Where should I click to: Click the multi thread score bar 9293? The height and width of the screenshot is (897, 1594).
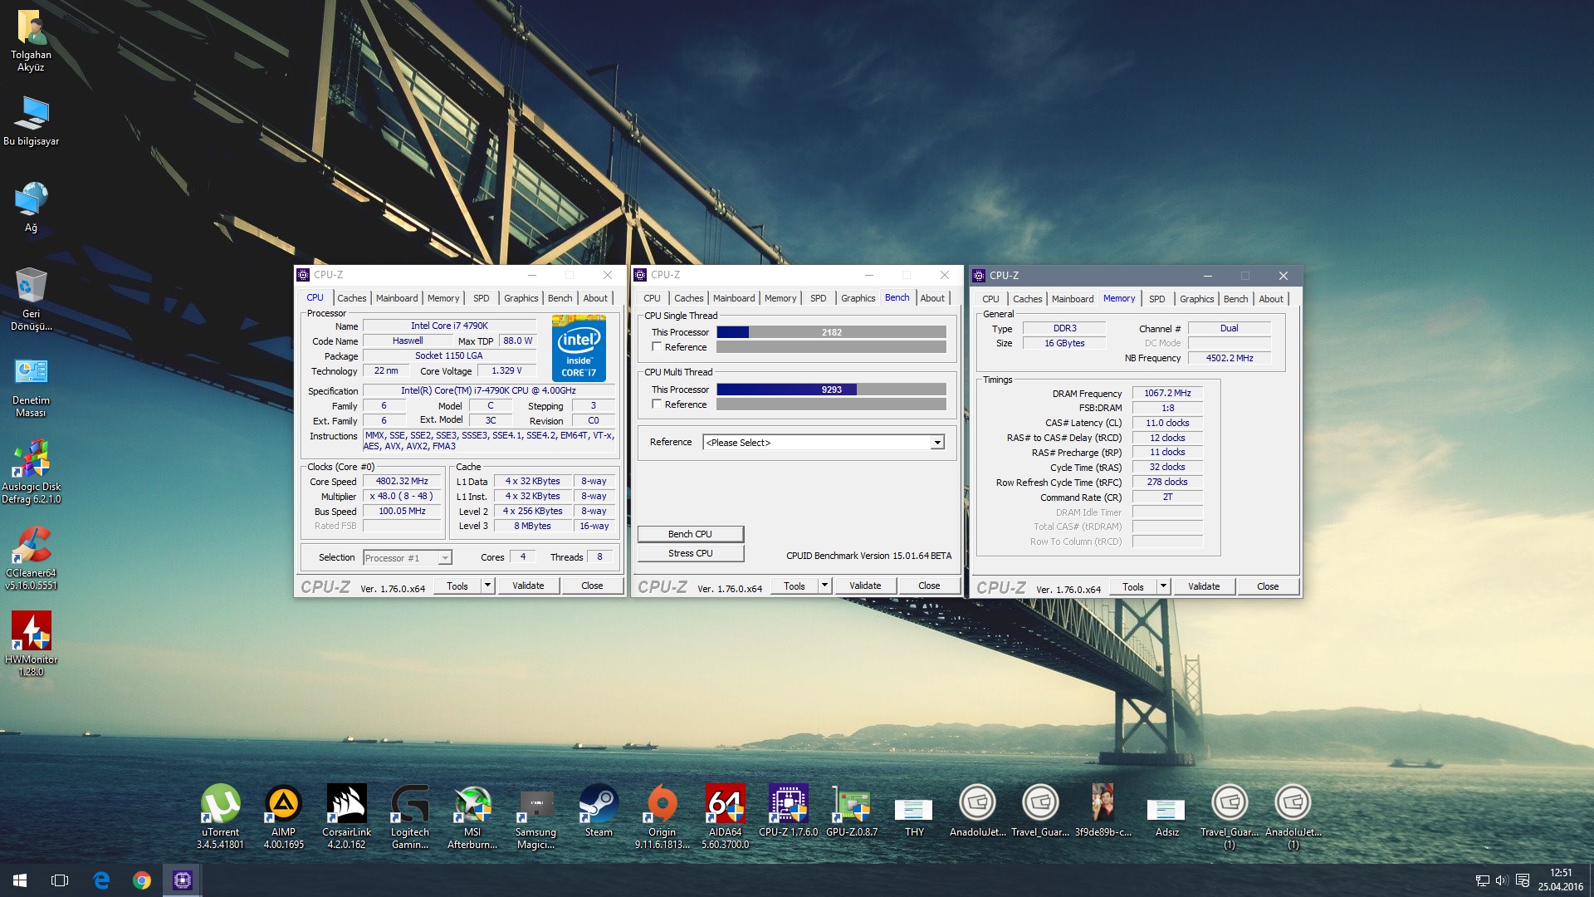click(830, 390)
